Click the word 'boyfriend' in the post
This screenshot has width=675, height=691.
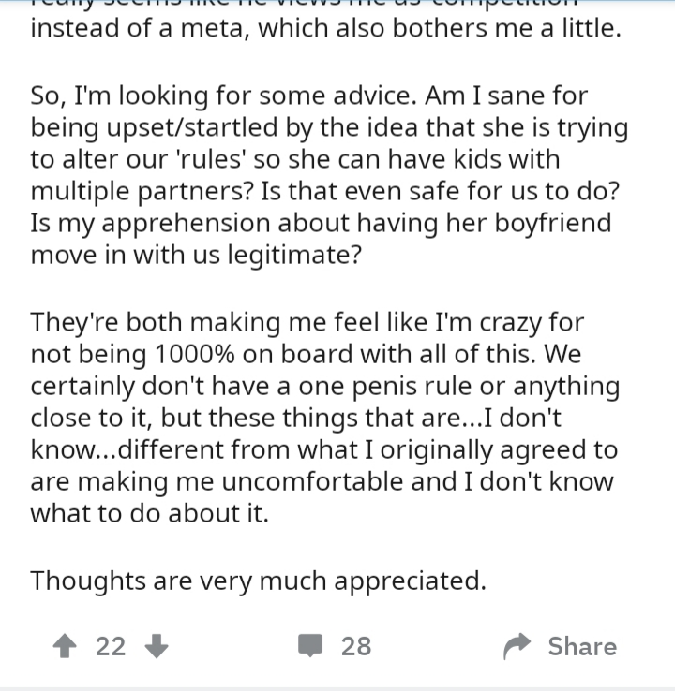click(x=552, y=223)
